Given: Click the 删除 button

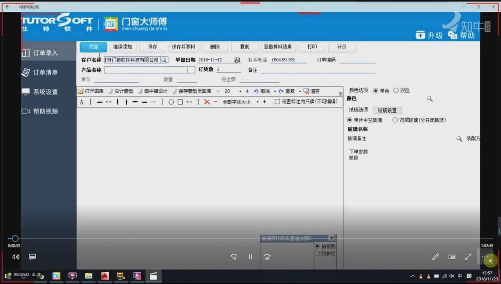Looking at the screenshot, I should [x=215, y=47].
